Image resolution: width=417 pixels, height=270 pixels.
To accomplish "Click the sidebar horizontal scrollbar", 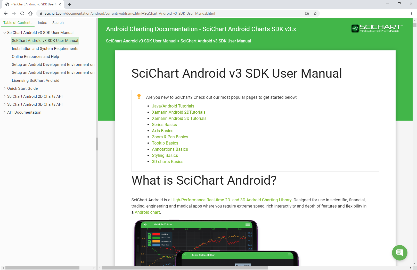I will point(42,268).
